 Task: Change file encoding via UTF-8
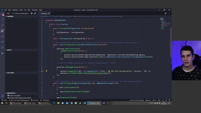click(154, 100)
